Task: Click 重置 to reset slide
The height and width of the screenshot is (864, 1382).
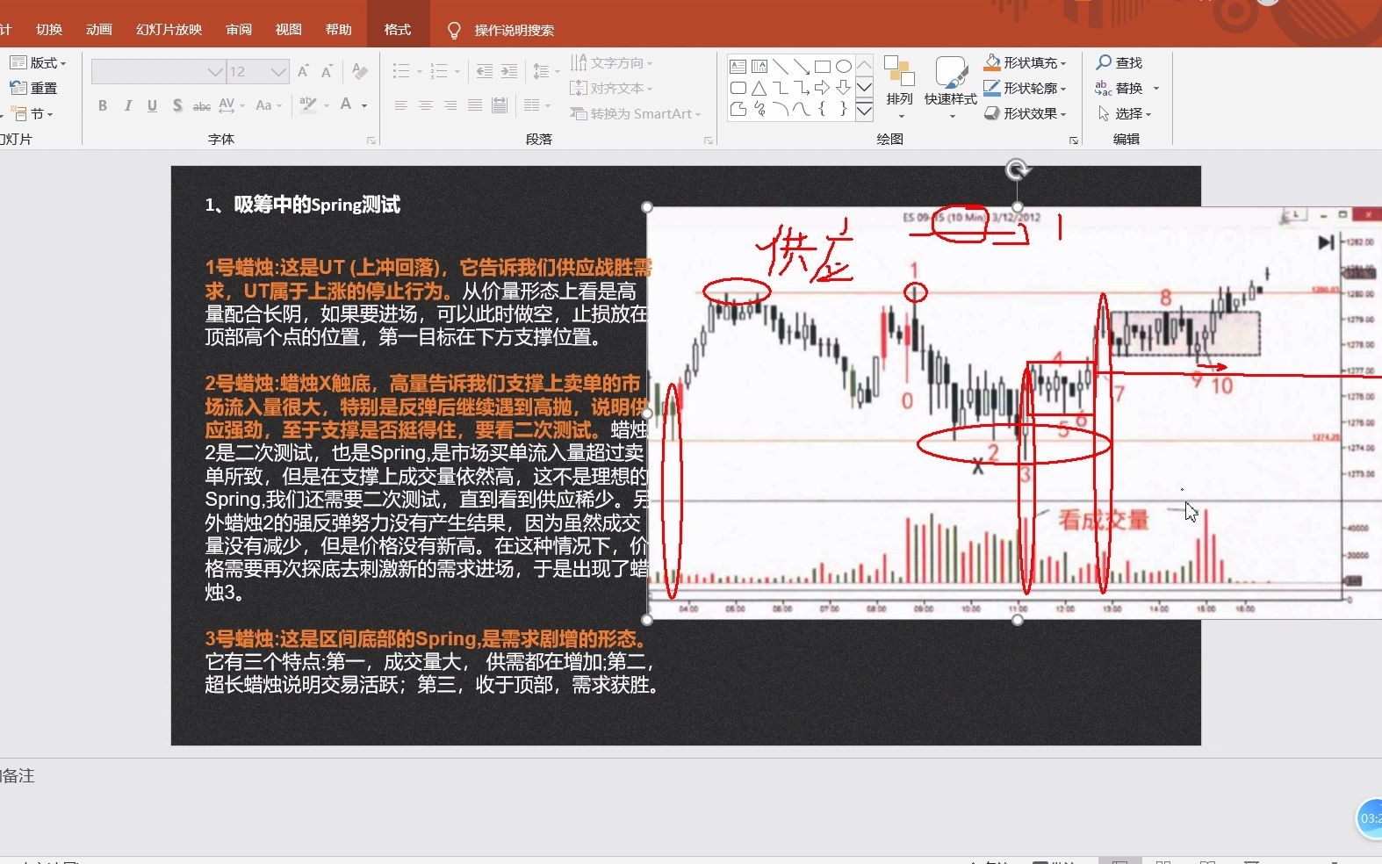Action: click(x=33, y=88)
